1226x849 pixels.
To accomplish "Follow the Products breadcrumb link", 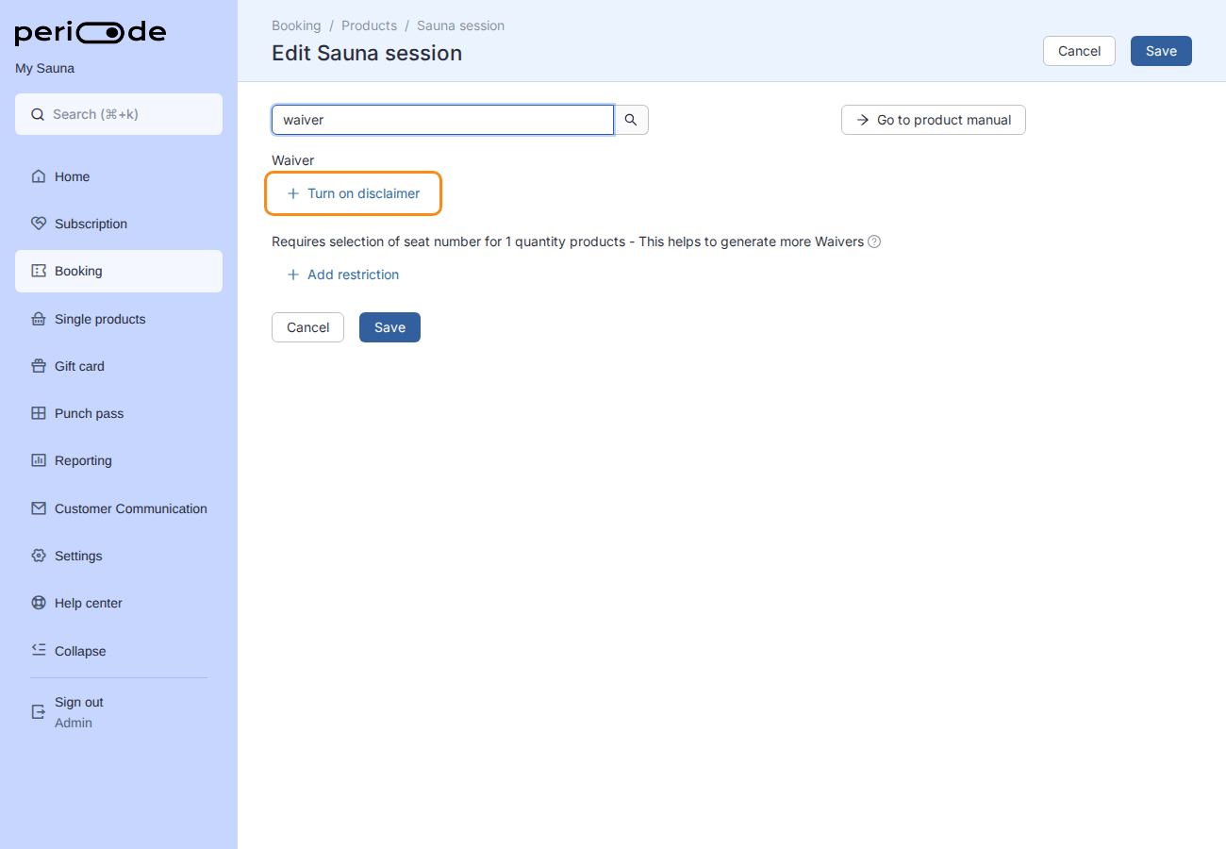I will pyautogui.click(x=369, y=25).
